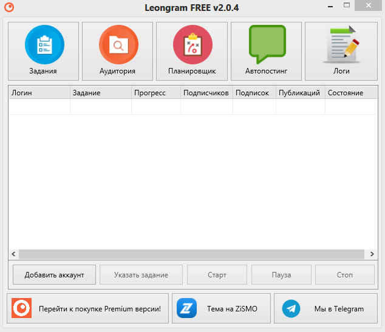Viewport: 385px width, 332px height.
Task: Click the blue ZiSMO Z icon
Action: tap(186, 308)
